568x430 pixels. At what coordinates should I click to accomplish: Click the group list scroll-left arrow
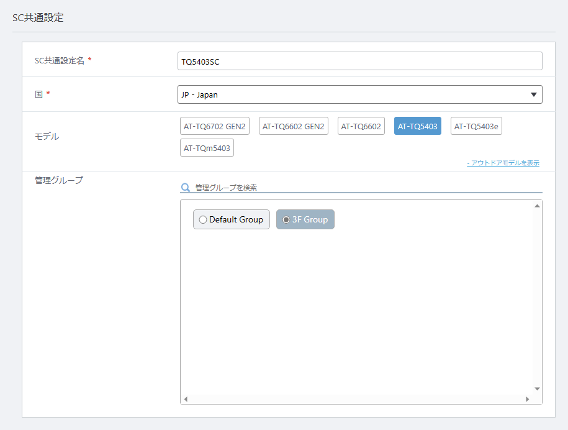point(186,399)
